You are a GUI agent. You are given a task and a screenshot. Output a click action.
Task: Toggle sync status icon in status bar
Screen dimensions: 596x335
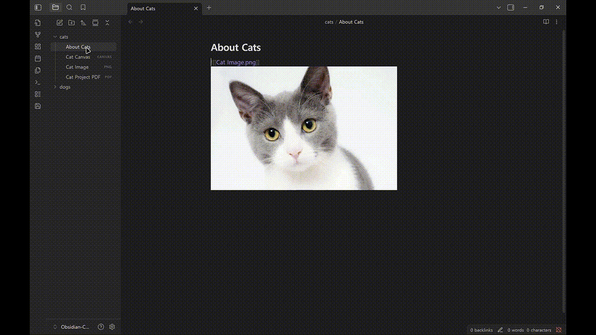coord(558,330)
